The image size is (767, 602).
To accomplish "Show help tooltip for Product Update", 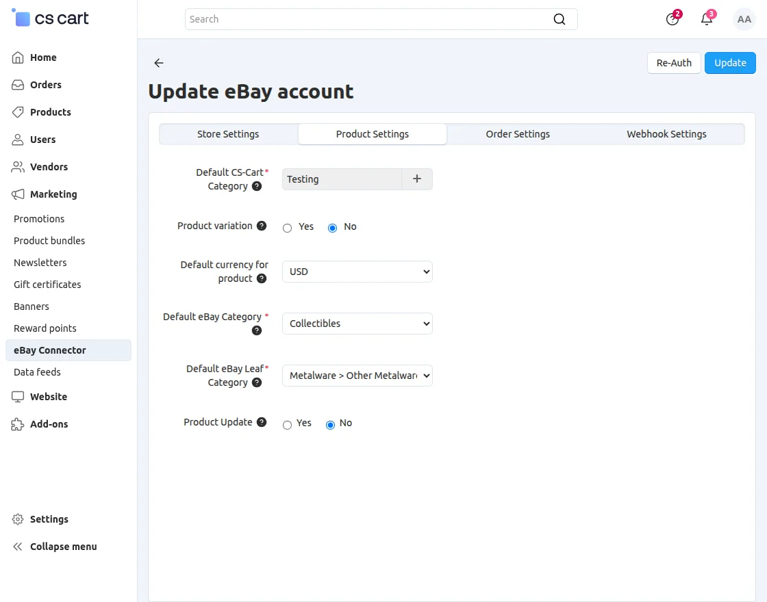I will click(262, 422).
